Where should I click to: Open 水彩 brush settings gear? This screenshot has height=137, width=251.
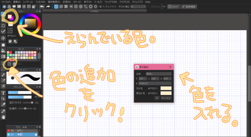pos(36,135)
